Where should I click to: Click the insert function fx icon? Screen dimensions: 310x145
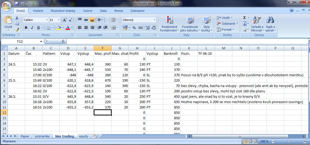pyautogui.click(x=63, y=42)
